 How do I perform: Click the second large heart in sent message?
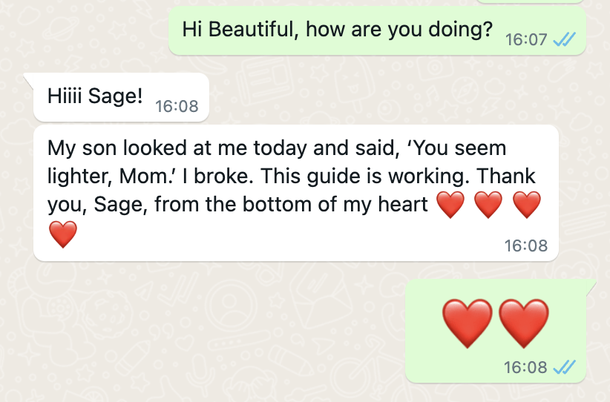[x=524, y=323]
